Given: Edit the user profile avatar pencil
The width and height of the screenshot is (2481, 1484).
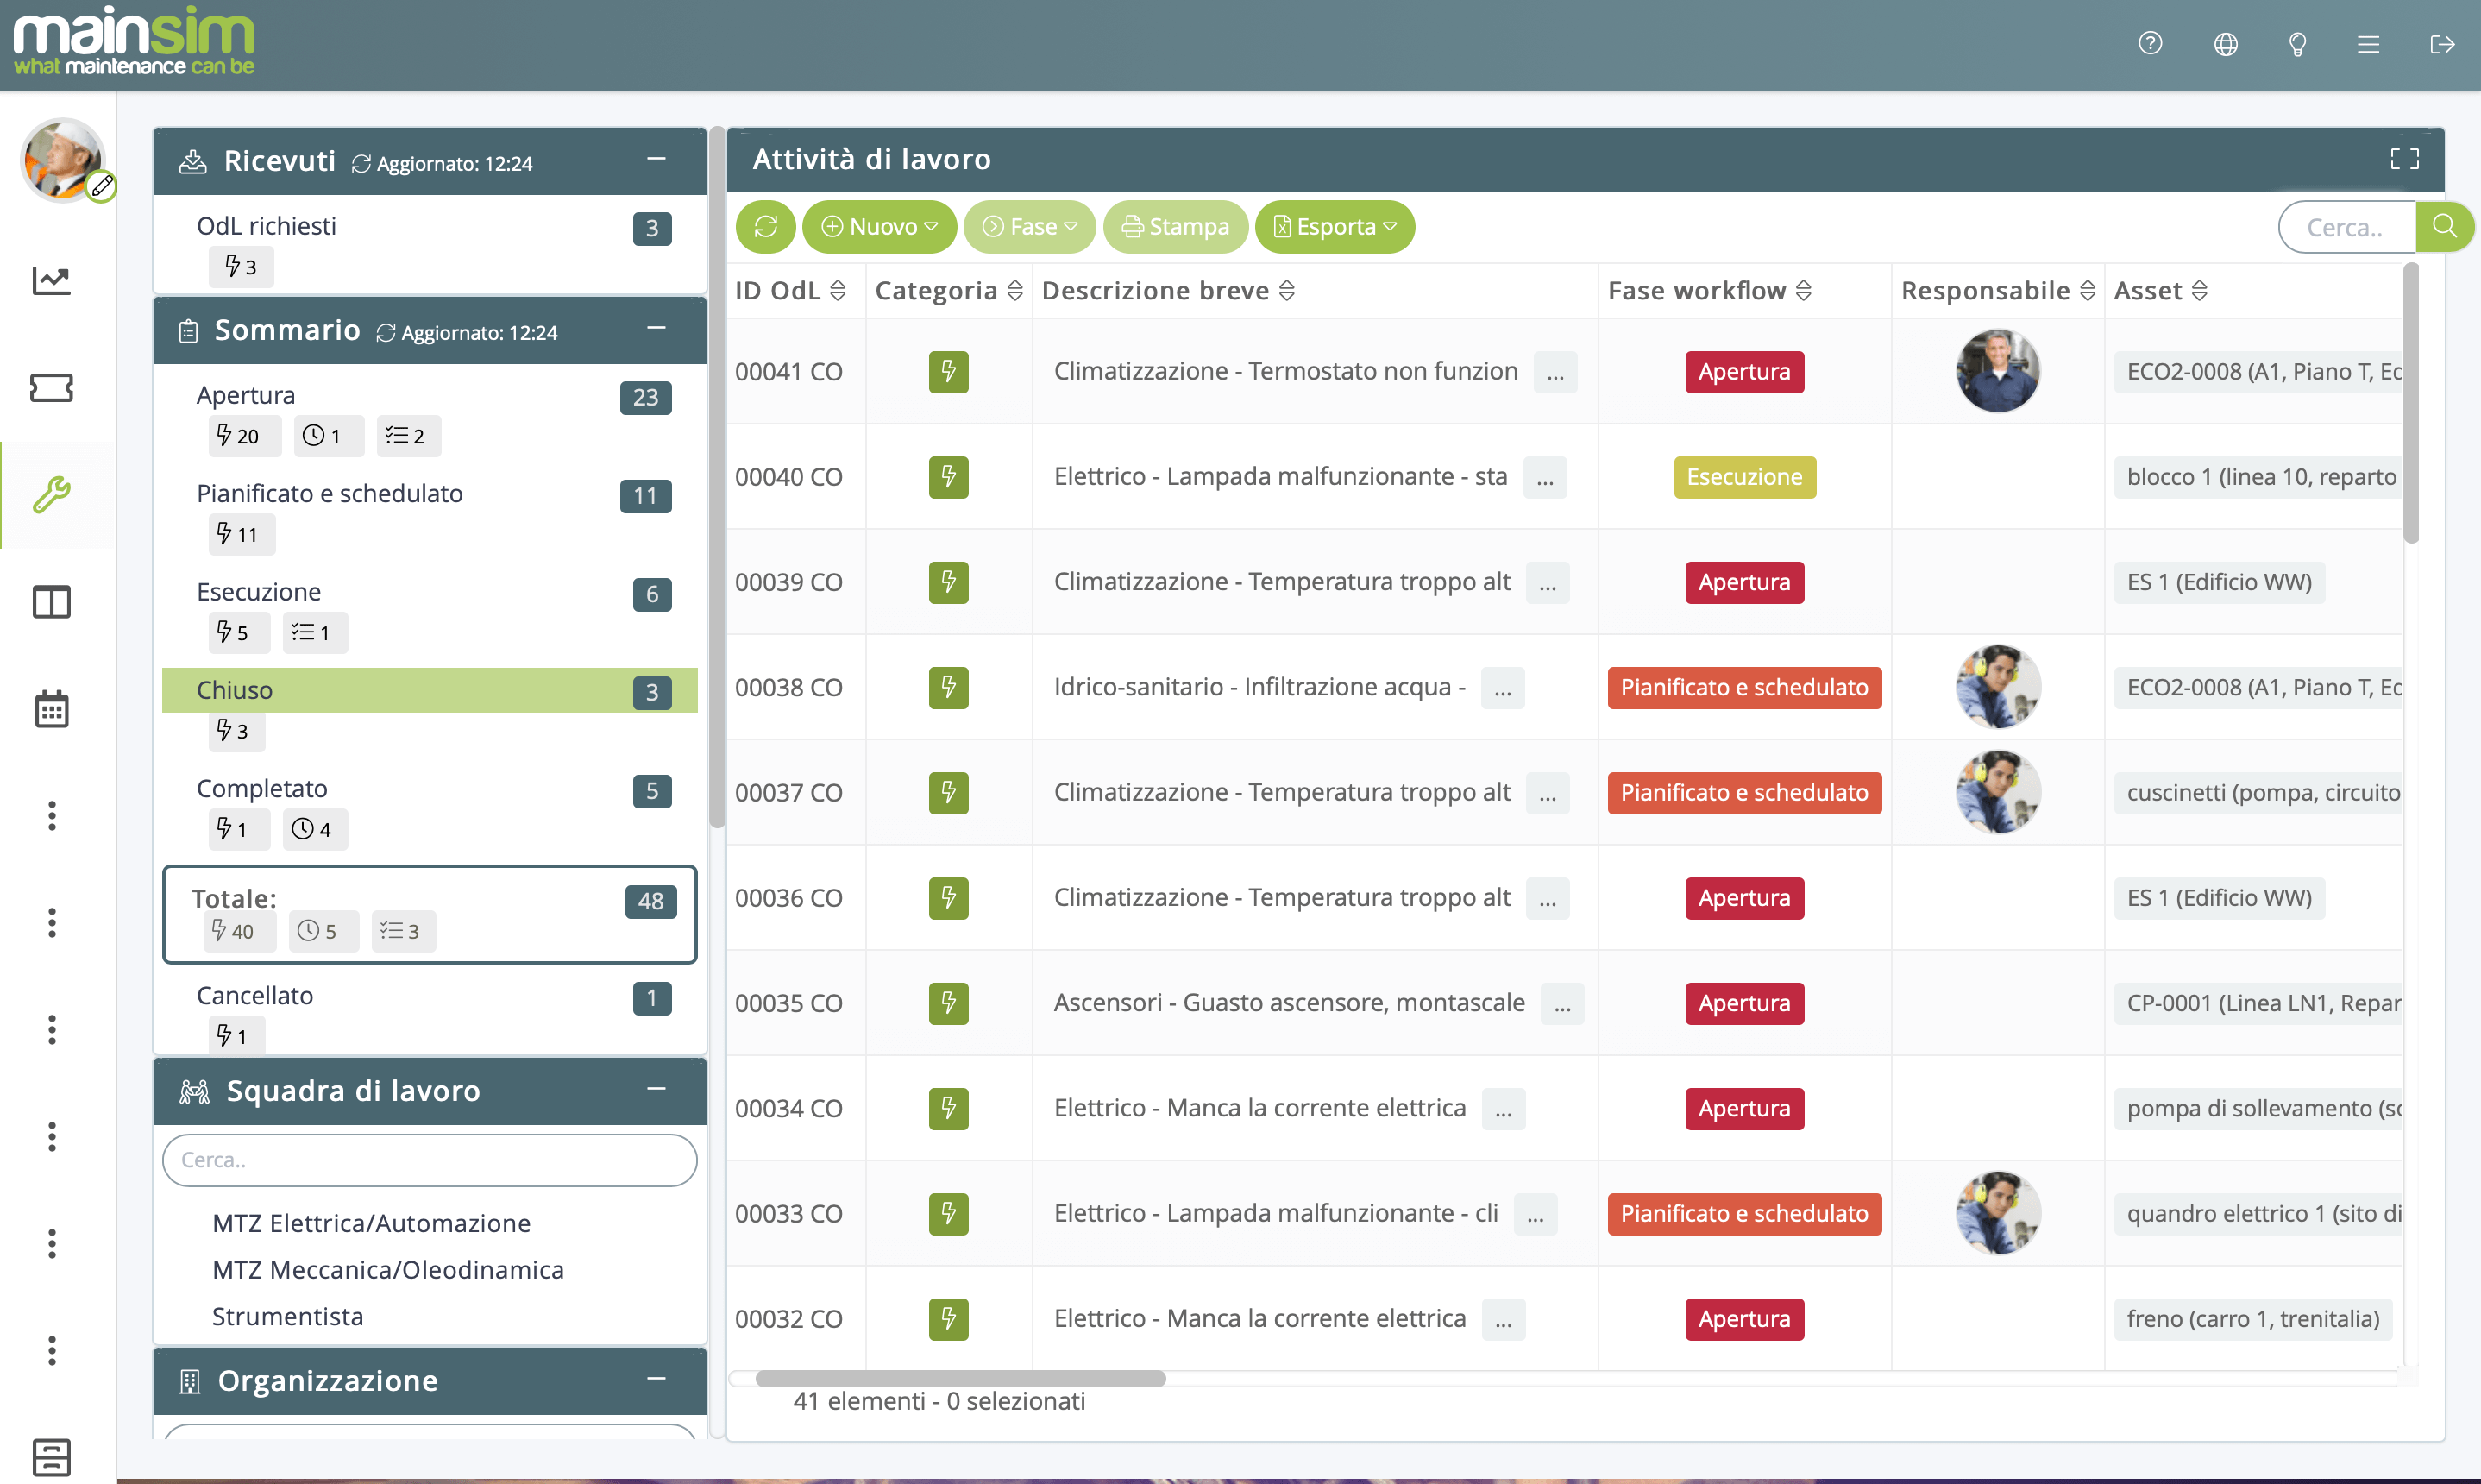Looking at the screenshot, I should pyautogui.click(x=101, y=186).
